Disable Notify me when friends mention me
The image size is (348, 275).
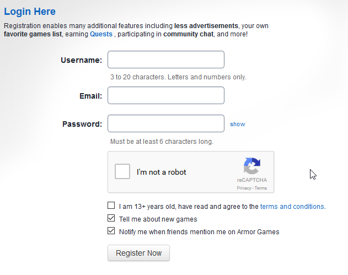tap(111, 231)
